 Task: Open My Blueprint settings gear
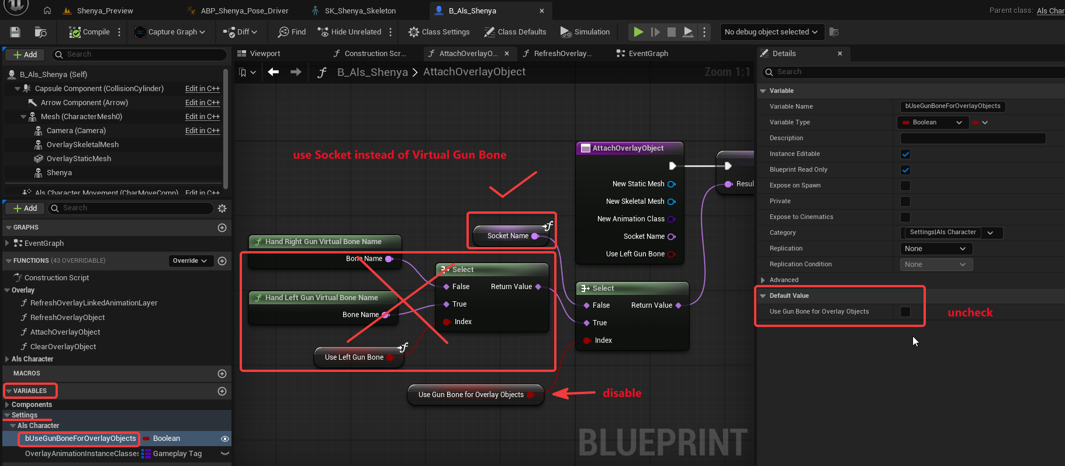pyautogui.click(x=222, y=208)
